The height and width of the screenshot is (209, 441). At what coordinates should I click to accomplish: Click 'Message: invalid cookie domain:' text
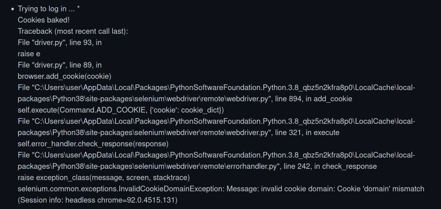280,189
